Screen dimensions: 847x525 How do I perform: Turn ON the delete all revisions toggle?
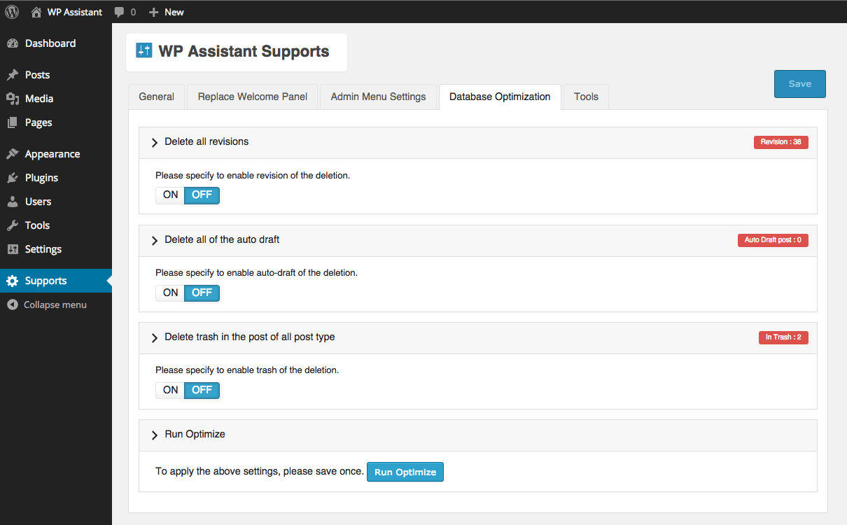point(170,195)
